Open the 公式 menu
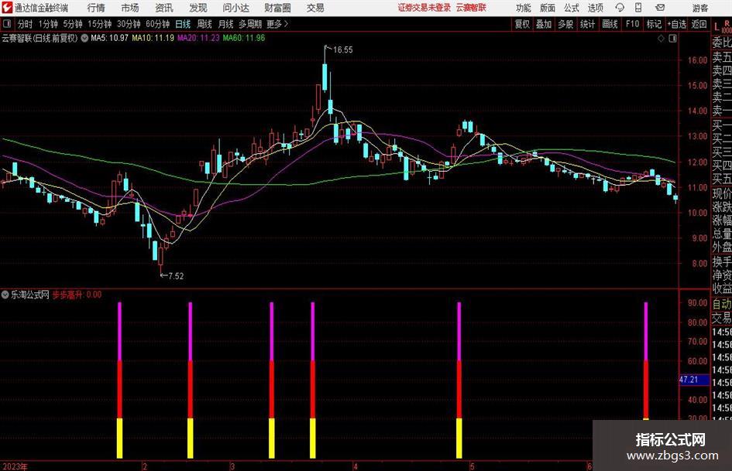 [x=571, y=8]
